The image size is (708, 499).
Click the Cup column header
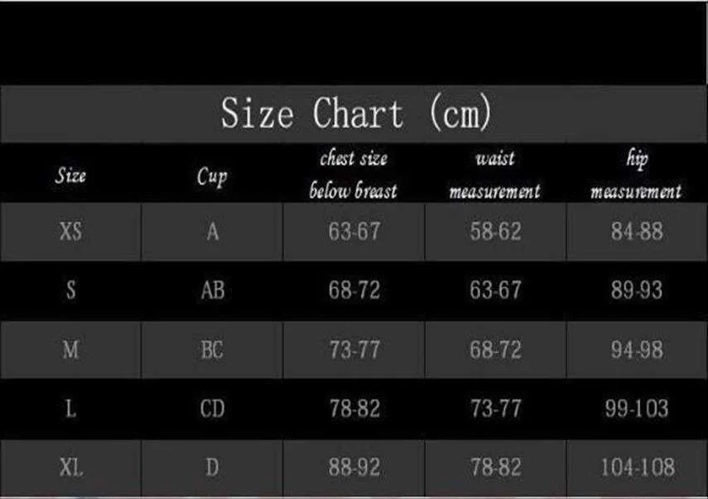212,175
